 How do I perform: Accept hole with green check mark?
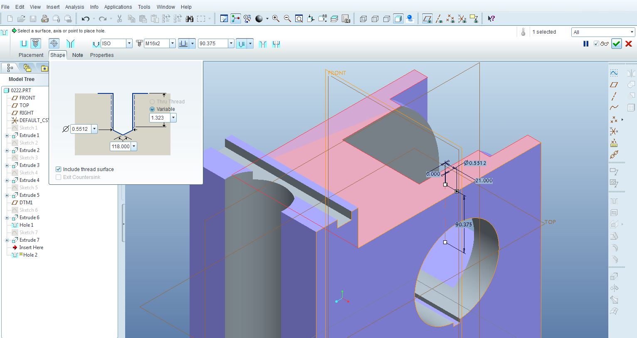(617, 44)
